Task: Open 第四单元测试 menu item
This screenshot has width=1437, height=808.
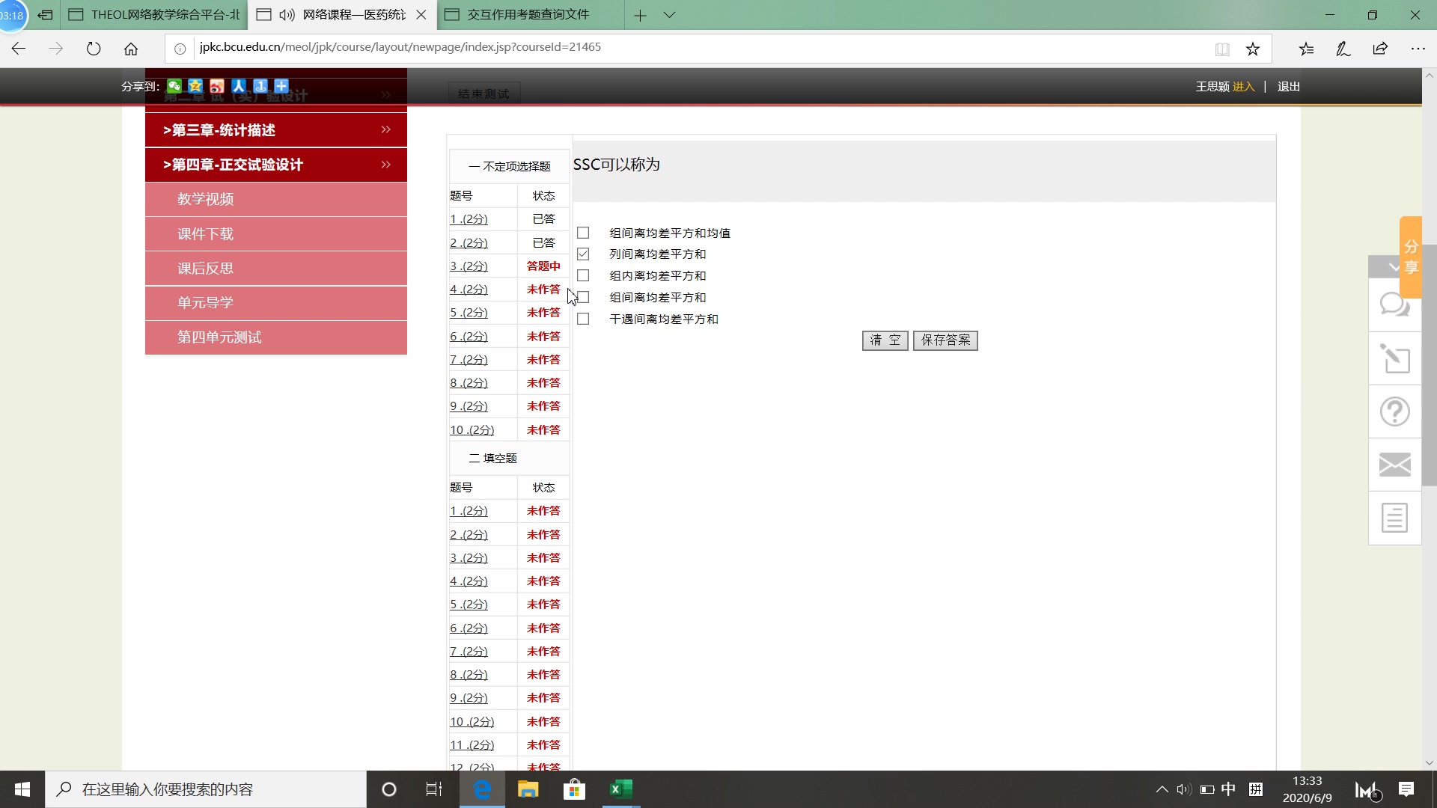Action: click(x=276, y=337)
